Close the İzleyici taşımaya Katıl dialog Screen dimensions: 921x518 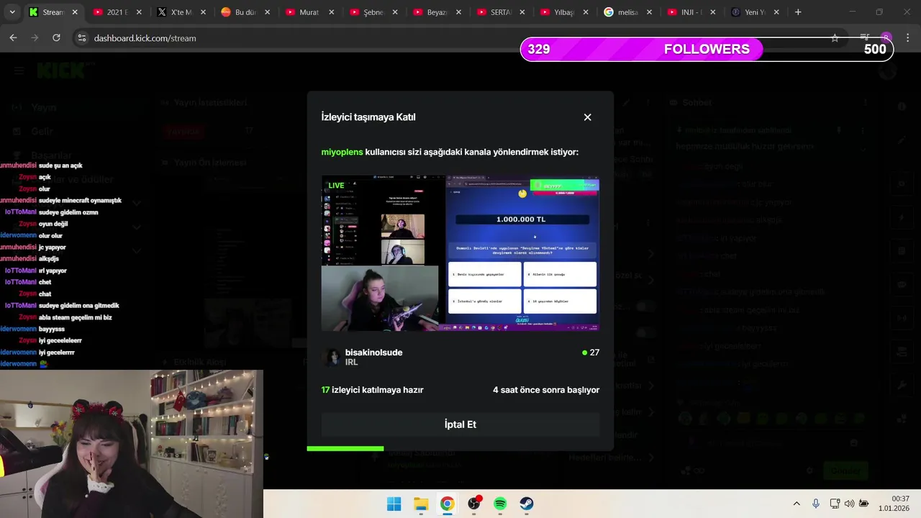587,117
